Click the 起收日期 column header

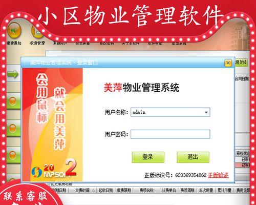point(105,190)
